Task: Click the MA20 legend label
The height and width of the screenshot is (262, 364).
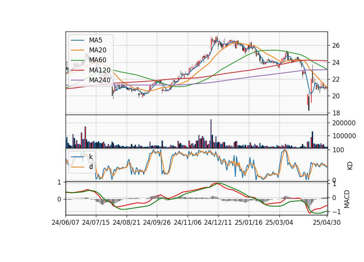Action: pos(97,50)
